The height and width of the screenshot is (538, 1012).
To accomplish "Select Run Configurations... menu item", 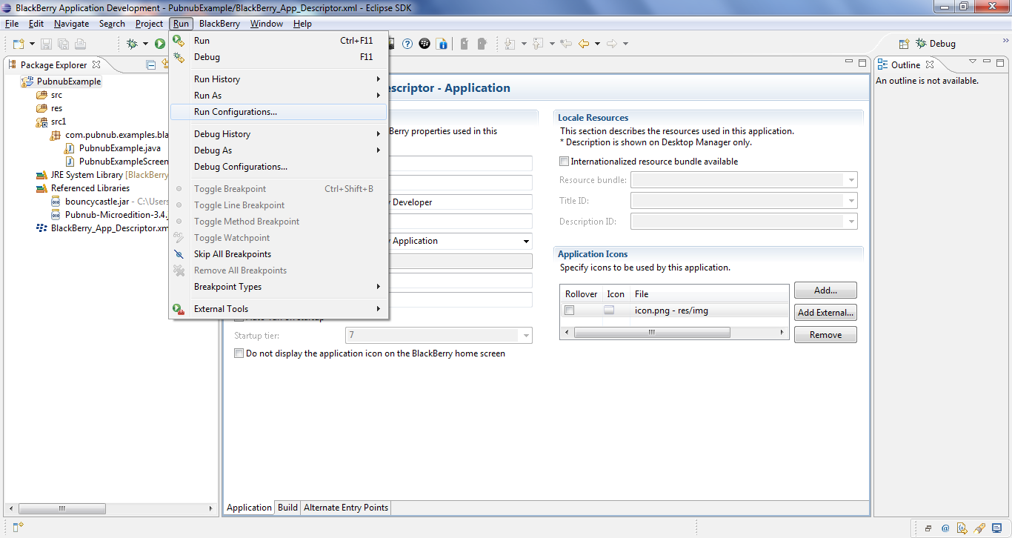I will coord(278,112).
